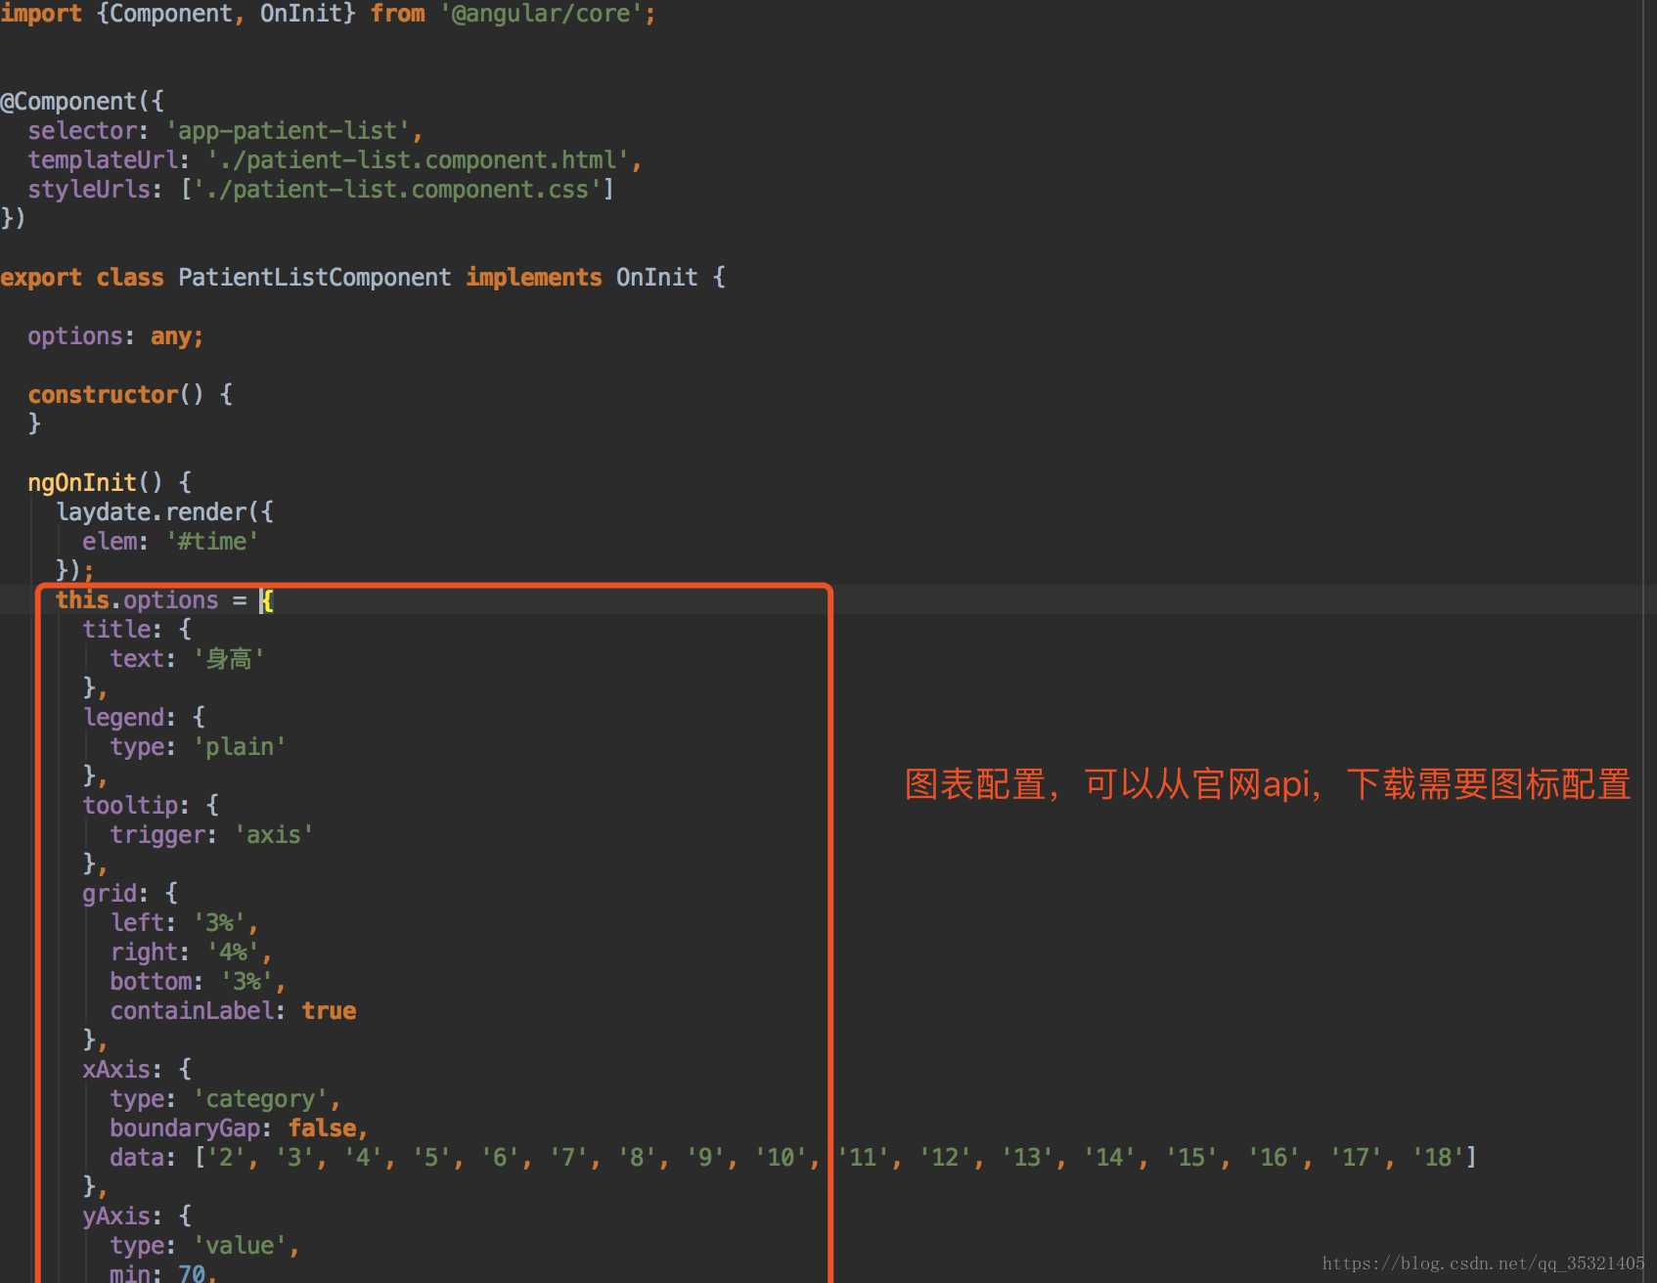
Task: Click the constructor() line
Action: (x=130, y=395)
